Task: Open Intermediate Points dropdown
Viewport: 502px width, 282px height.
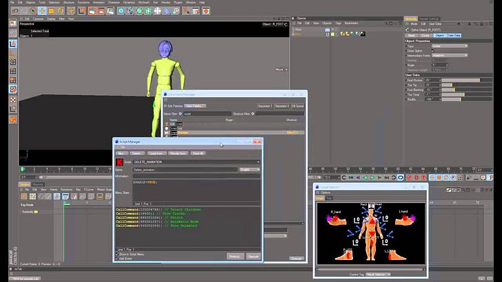Action: coord(450,55)
